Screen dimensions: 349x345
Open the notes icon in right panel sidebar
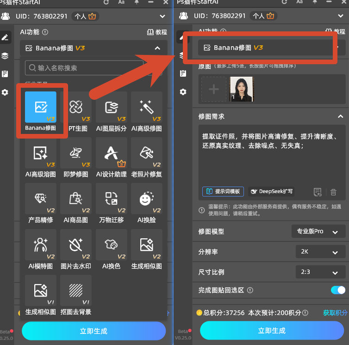(x=183, y=73)
